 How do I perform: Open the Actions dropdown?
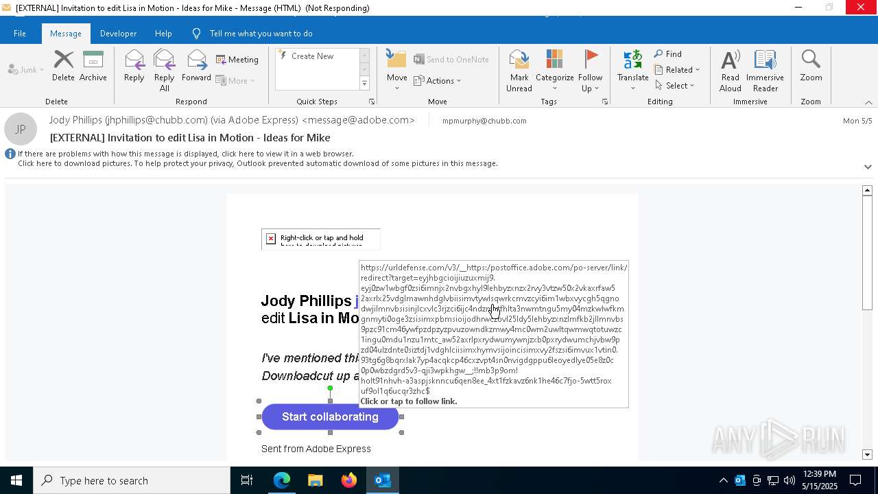tap(438, 80)
